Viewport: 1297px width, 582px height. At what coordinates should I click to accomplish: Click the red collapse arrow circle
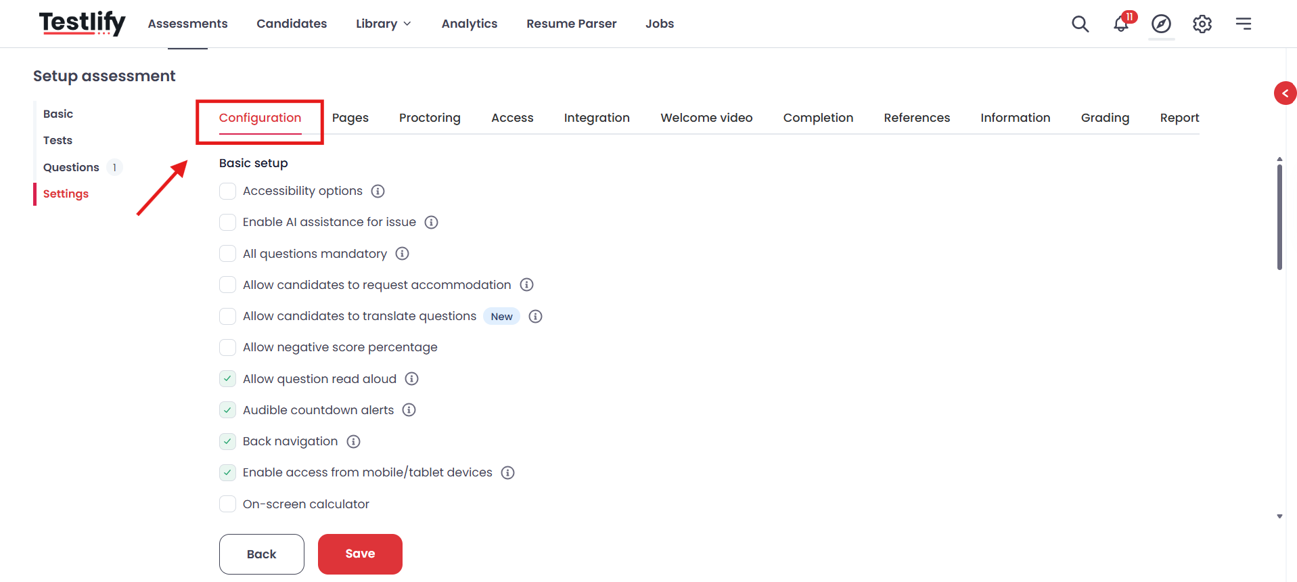click(1285, 93)
